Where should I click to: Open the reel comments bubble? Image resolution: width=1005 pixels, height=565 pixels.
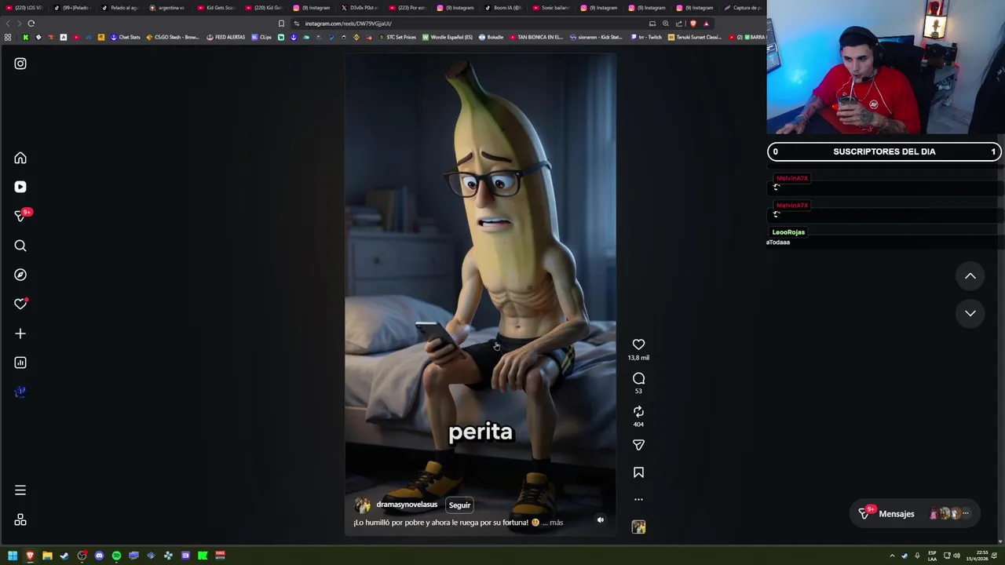coord(638,378)
